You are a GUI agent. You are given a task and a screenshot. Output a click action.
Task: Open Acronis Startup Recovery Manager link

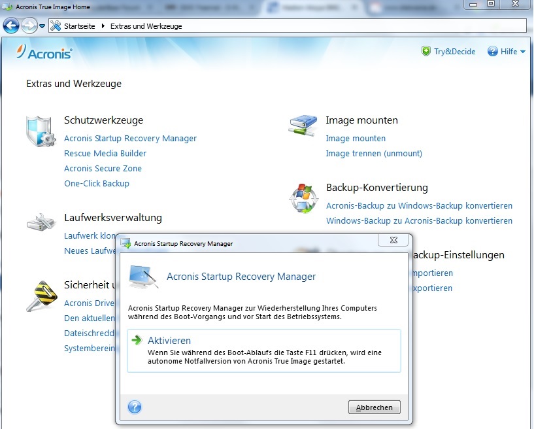(x=130, y=139)
